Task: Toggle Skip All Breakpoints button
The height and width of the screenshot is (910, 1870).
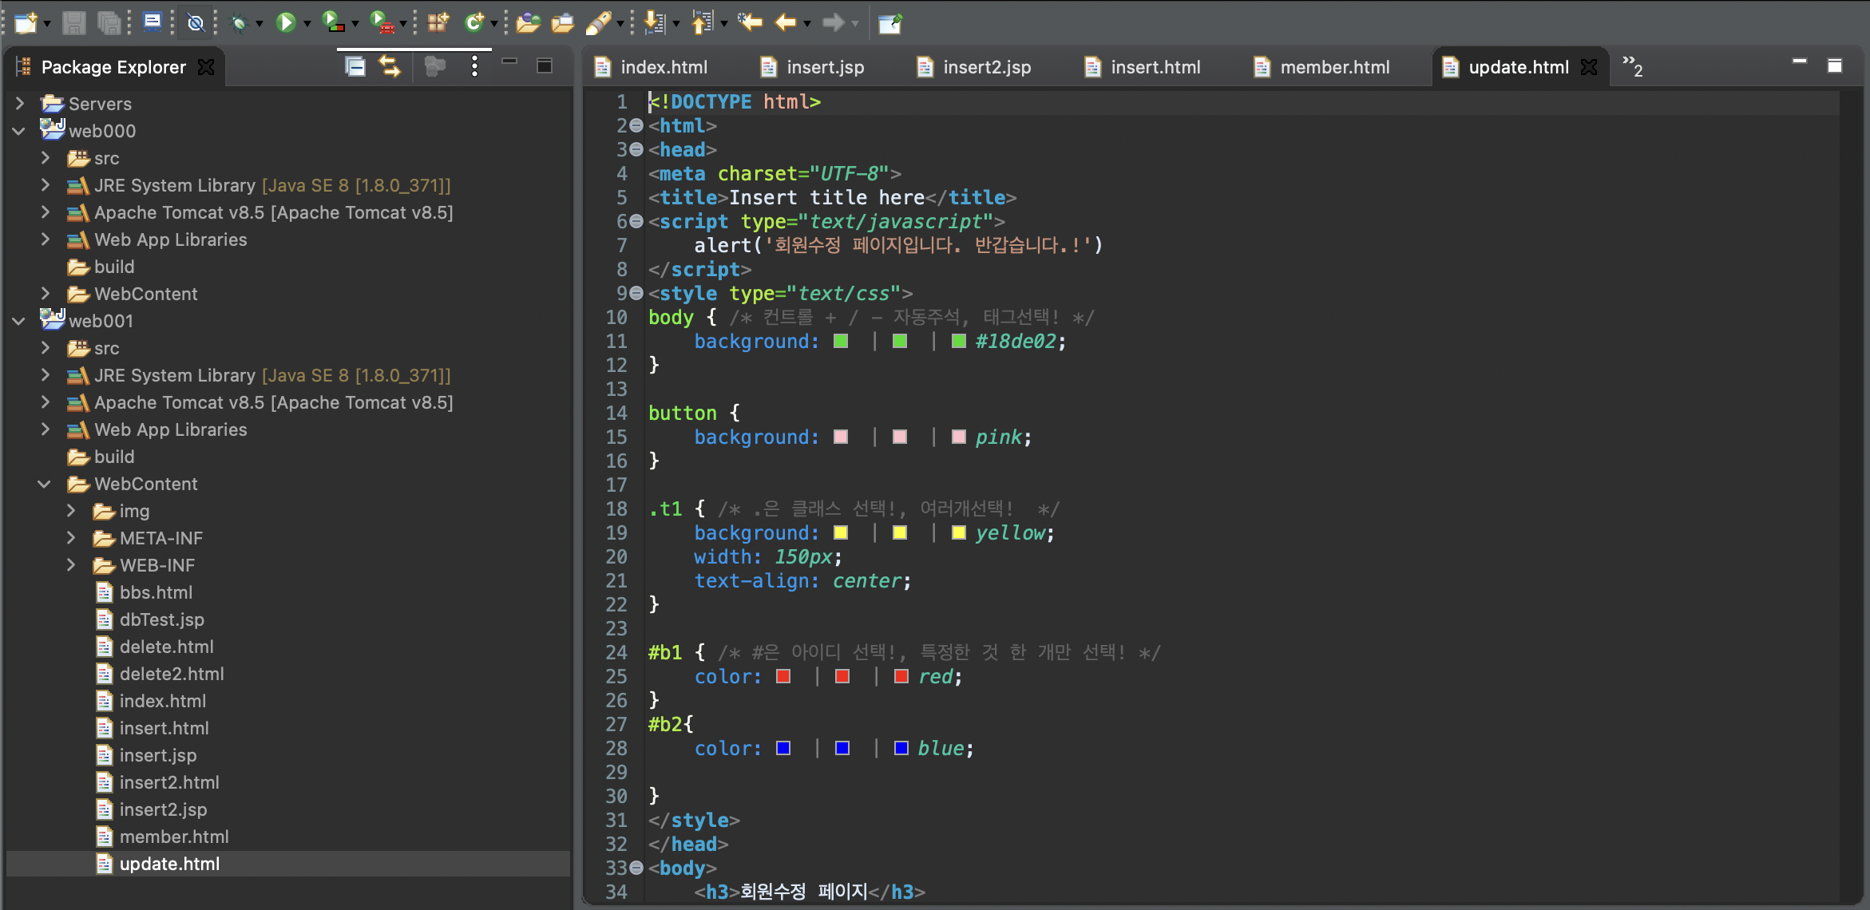Action: coord(196,22)
